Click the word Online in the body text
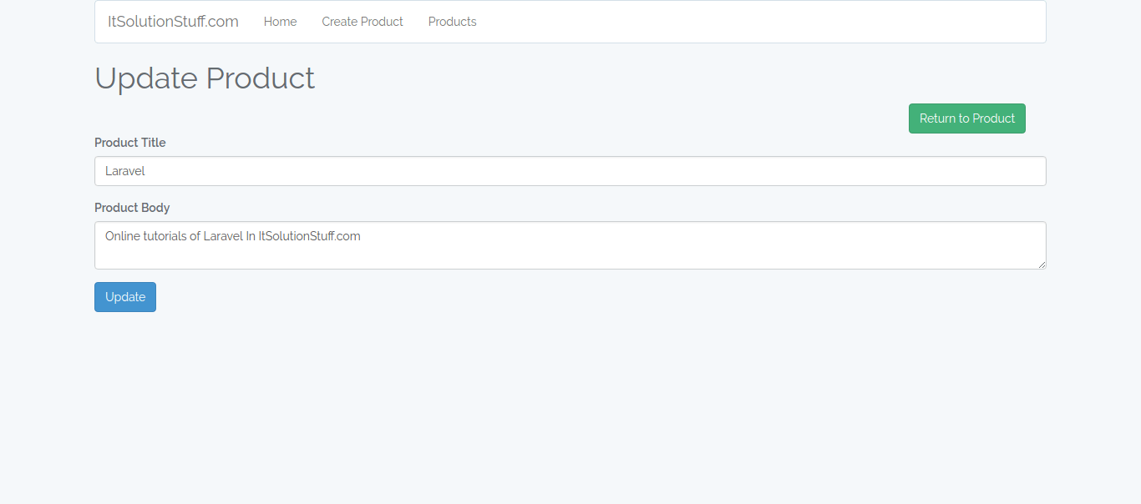The height and width of the screenshot is (504, 1141). [124, 236]
